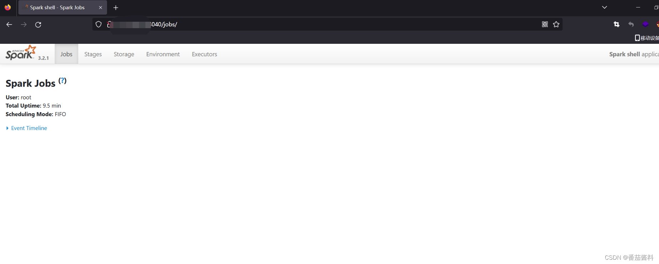Click the shield tracking protection icon
This screenshot has height=264, width=659.
coord(99,24)
